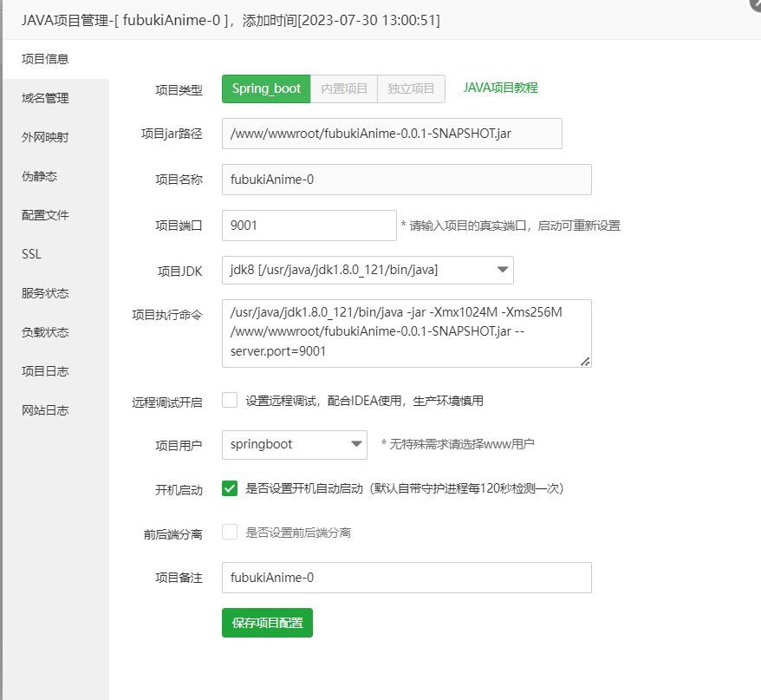Open the 项目信息 tab
This screenshot has width=761, height=700.
tap(45, 59)
